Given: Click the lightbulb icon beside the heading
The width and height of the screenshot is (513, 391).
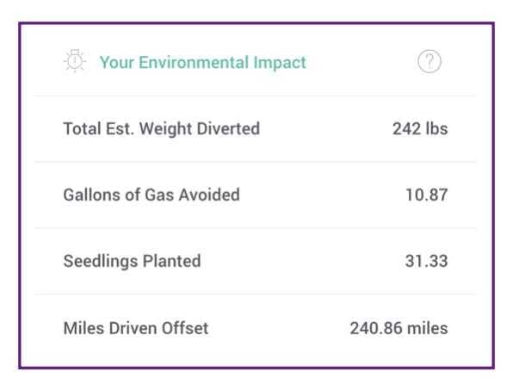Looking at the screenshot, I should click(x=75, y=60).
